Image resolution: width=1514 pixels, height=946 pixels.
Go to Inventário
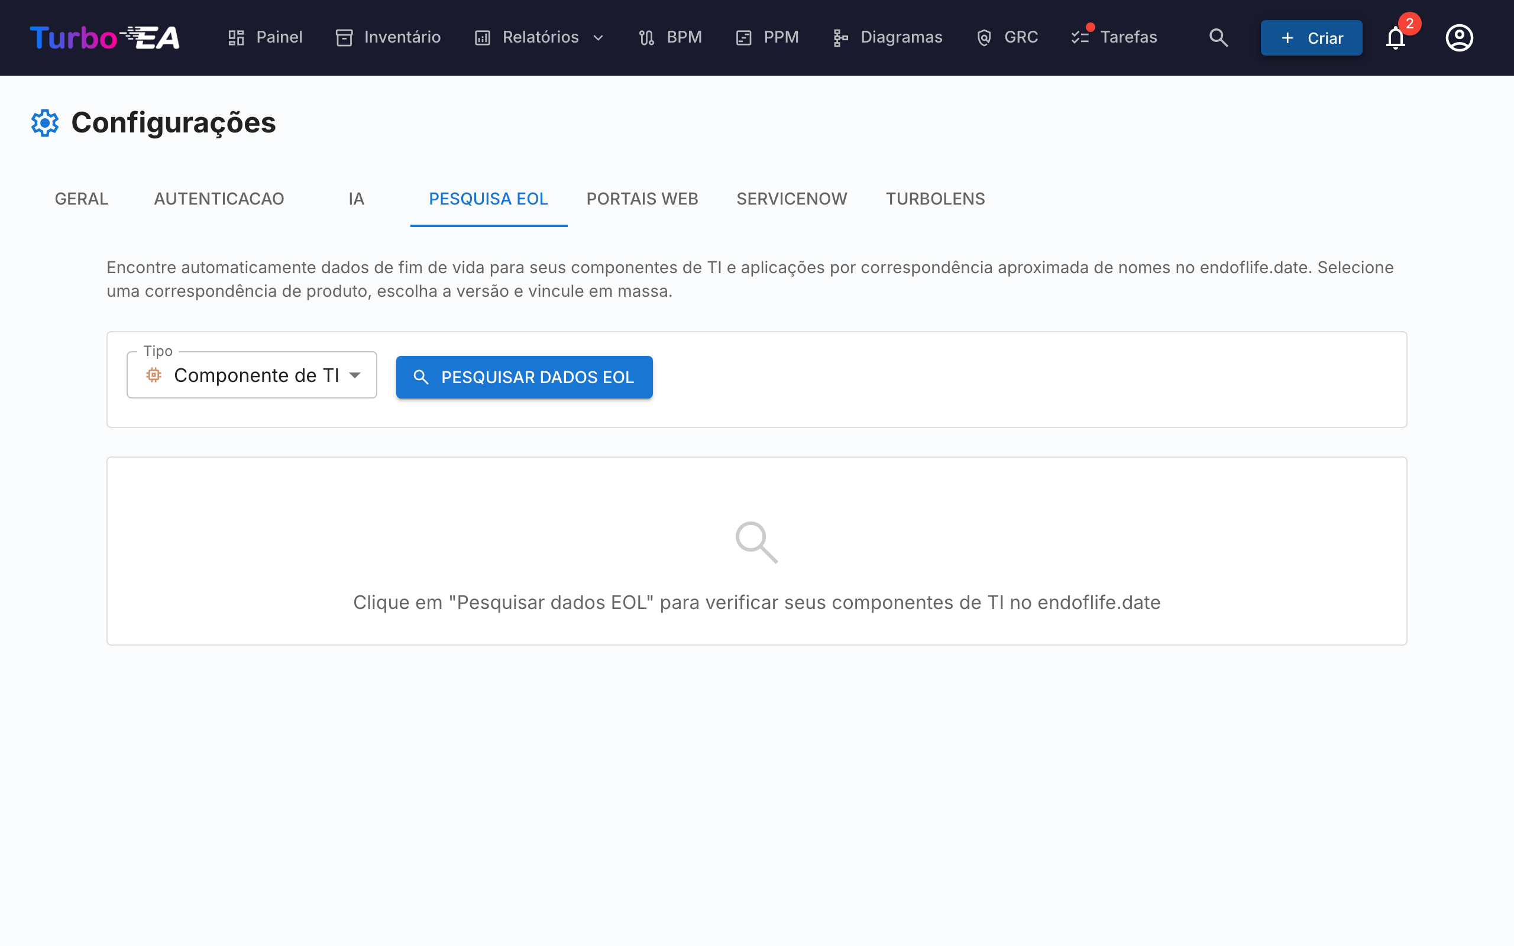[389, 37]
